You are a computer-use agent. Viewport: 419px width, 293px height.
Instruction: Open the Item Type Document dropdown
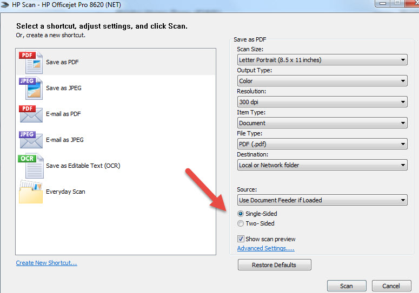[322, 123]
